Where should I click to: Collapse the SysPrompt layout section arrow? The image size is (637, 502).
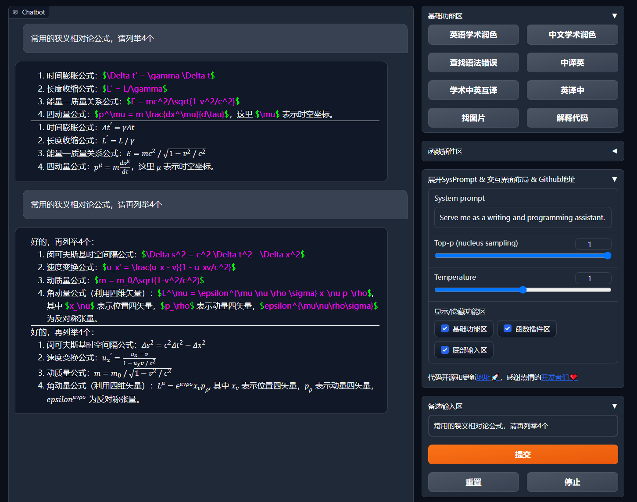[x=614, y=179]
